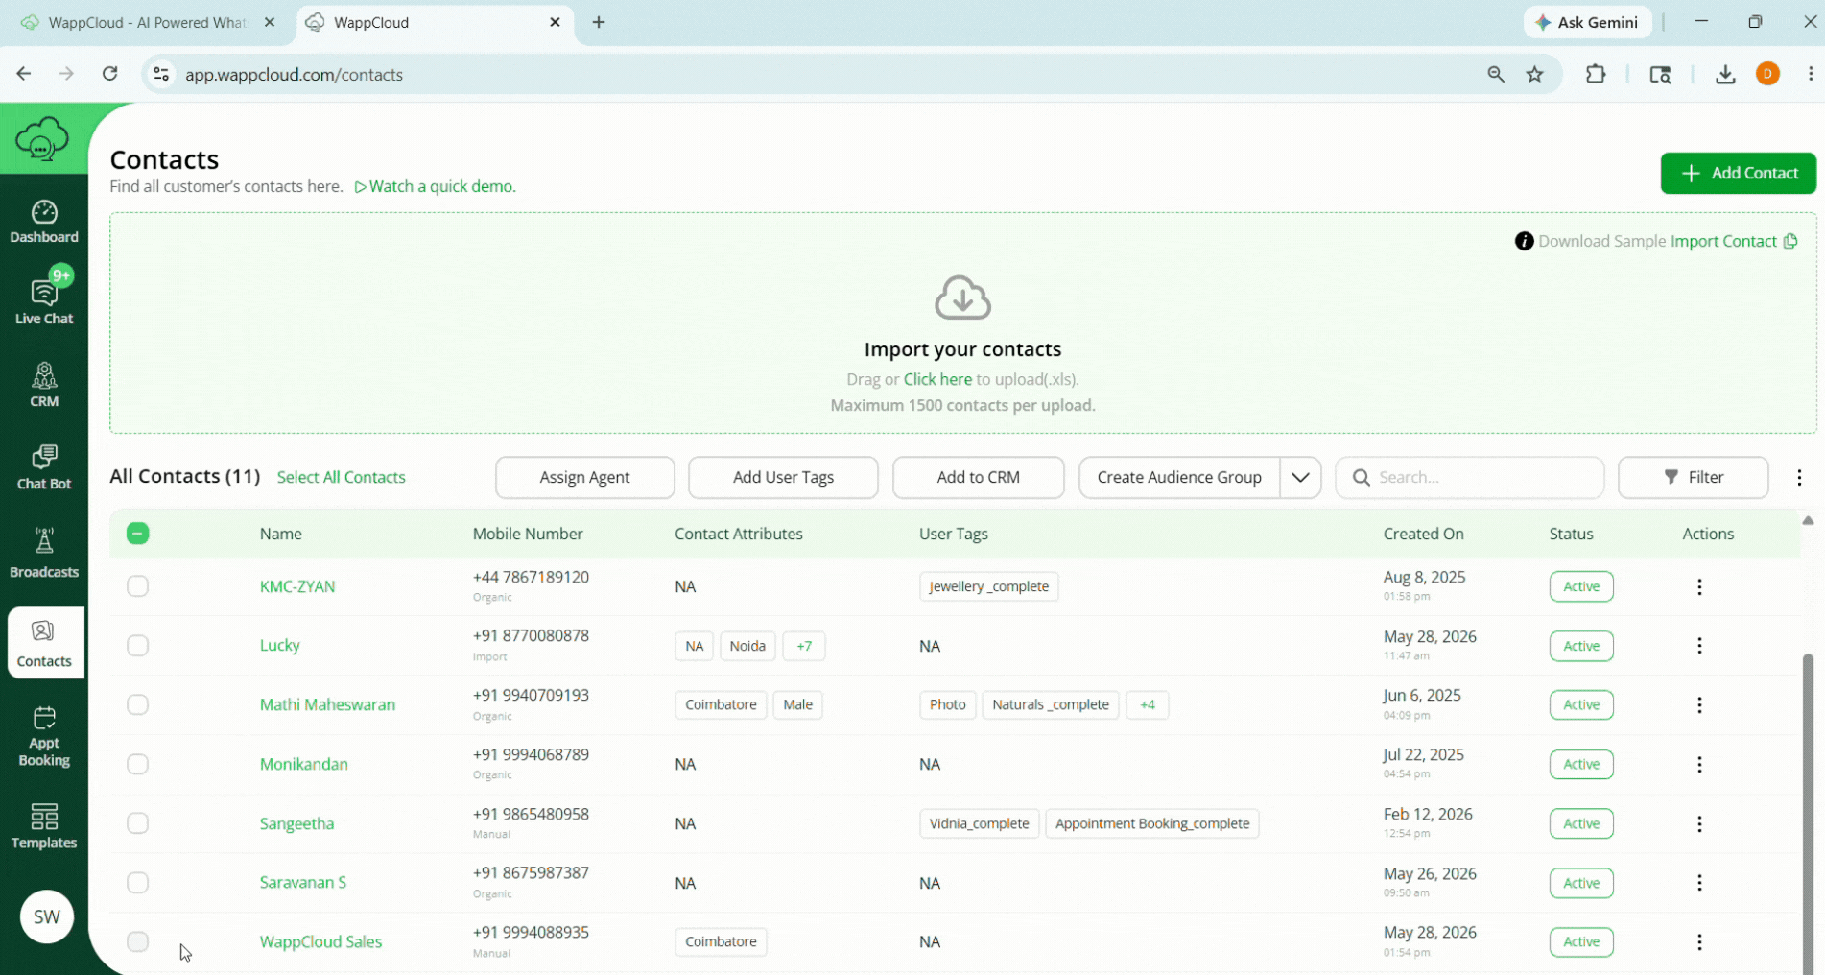Open the Chrome profile avatar D
The height and width of the screenshot is (975, 1825).
(x=1767, y=74)
